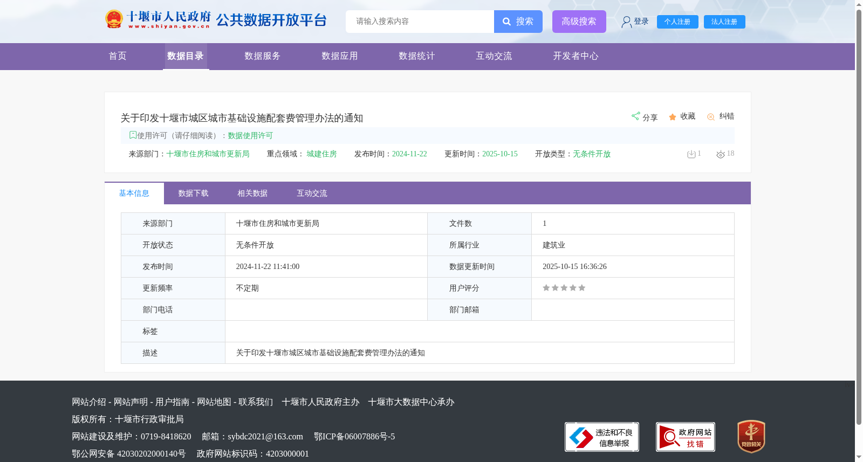Click the dataset title heading
Image resolution: width=863 pixels, height=462 pixels.
coord(242,118)
